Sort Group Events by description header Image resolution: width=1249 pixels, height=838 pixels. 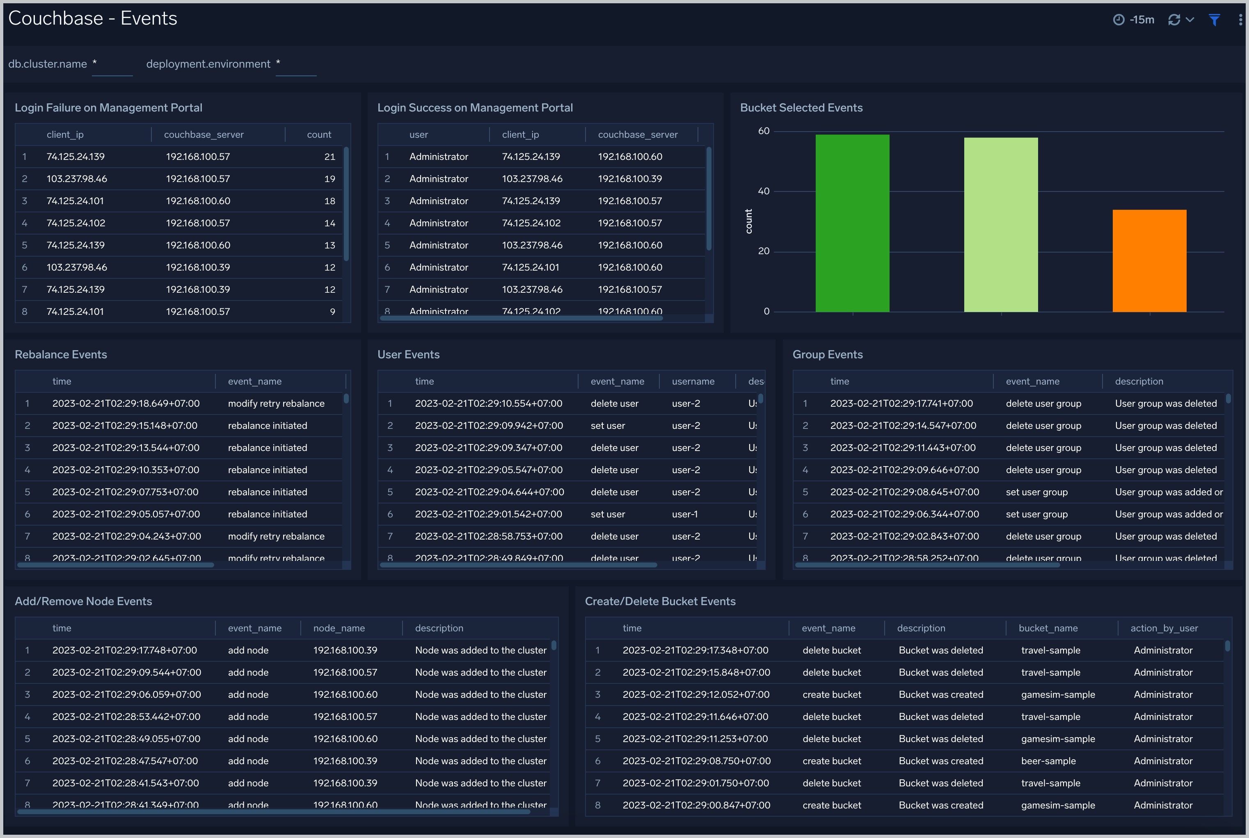tap(1139, 382)
